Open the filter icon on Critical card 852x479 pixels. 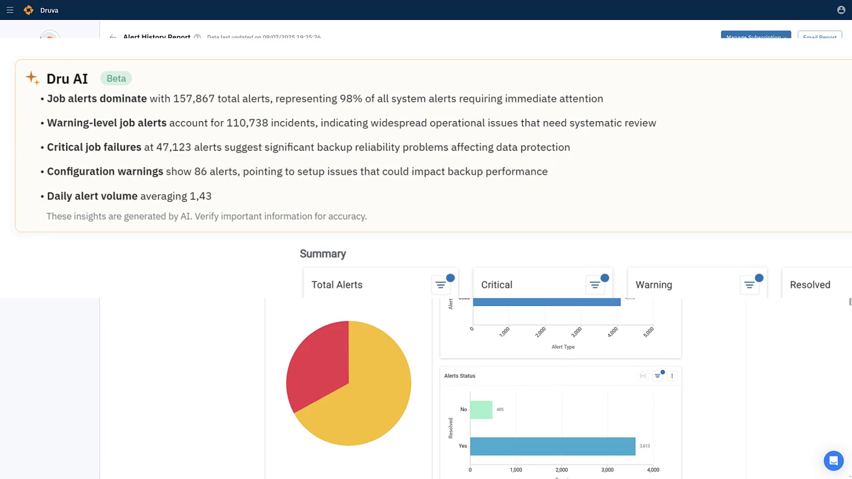[596, 284]
